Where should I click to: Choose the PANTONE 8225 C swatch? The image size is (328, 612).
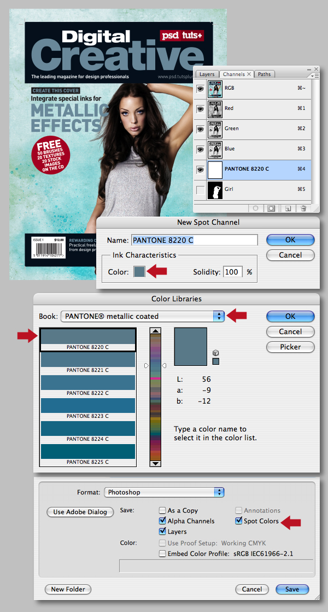coord(88,454)
